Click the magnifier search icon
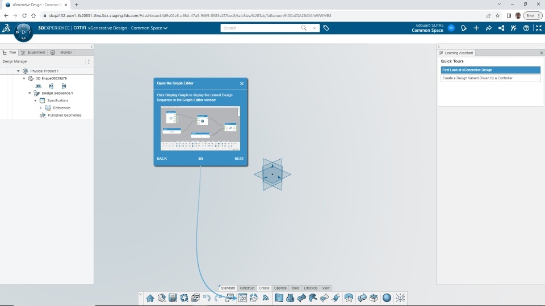 [x=304, y=28]
